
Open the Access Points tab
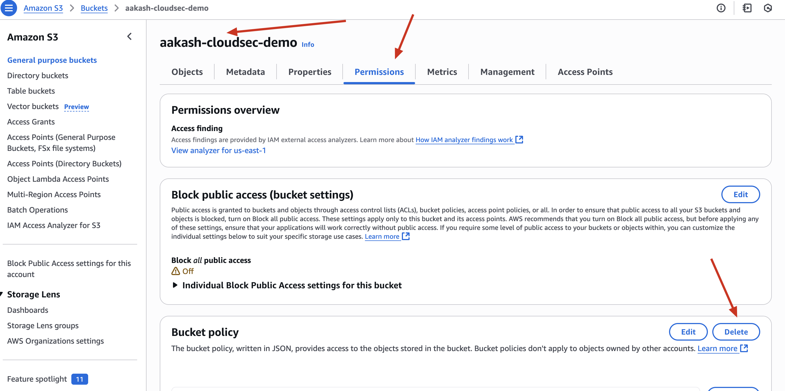[585, 72]
